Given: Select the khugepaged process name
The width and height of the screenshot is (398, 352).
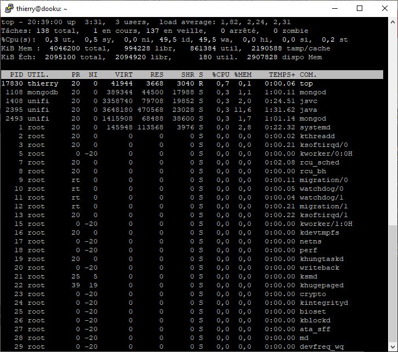Looking at the screenshot, I should [x=322, y=285].
